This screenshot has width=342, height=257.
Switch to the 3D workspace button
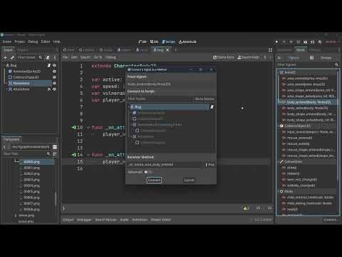[154, 42]
